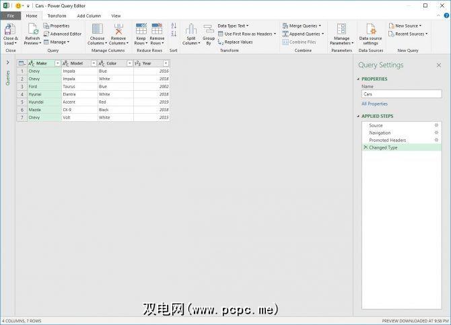
Task: Click the Advanced Editor button
Action: pyautogui.click(x=65, y=34)
